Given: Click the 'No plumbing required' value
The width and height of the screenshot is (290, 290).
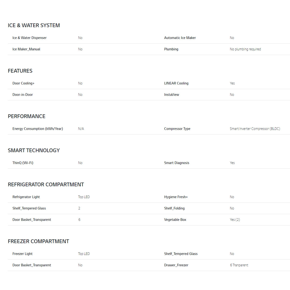Looking at the screenshot, I should 245,49.
